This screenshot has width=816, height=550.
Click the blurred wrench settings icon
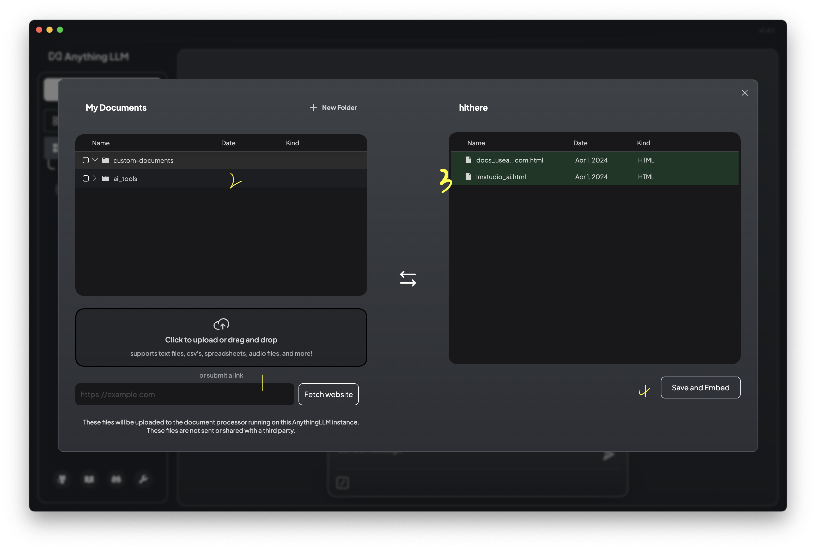143,479
